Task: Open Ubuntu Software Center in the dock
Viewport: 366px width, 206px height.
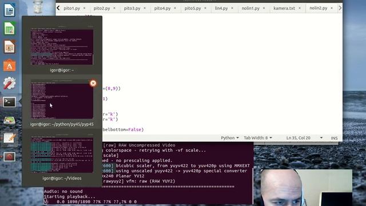Action: 9,66
